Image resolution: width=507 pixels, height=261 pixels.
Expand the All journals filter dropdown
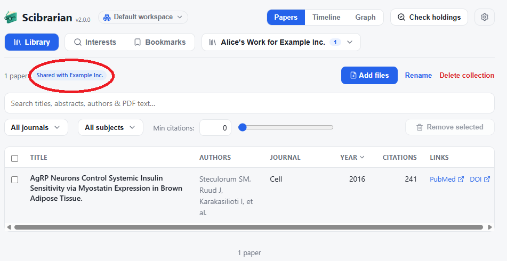pos(36,127)
